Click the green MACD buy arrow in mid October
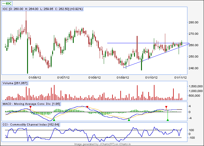 [x=168, y=120]
